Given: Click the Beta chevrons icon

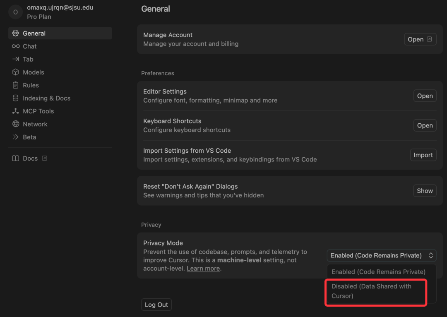Looking at the screenshot, I should [16, 137].
